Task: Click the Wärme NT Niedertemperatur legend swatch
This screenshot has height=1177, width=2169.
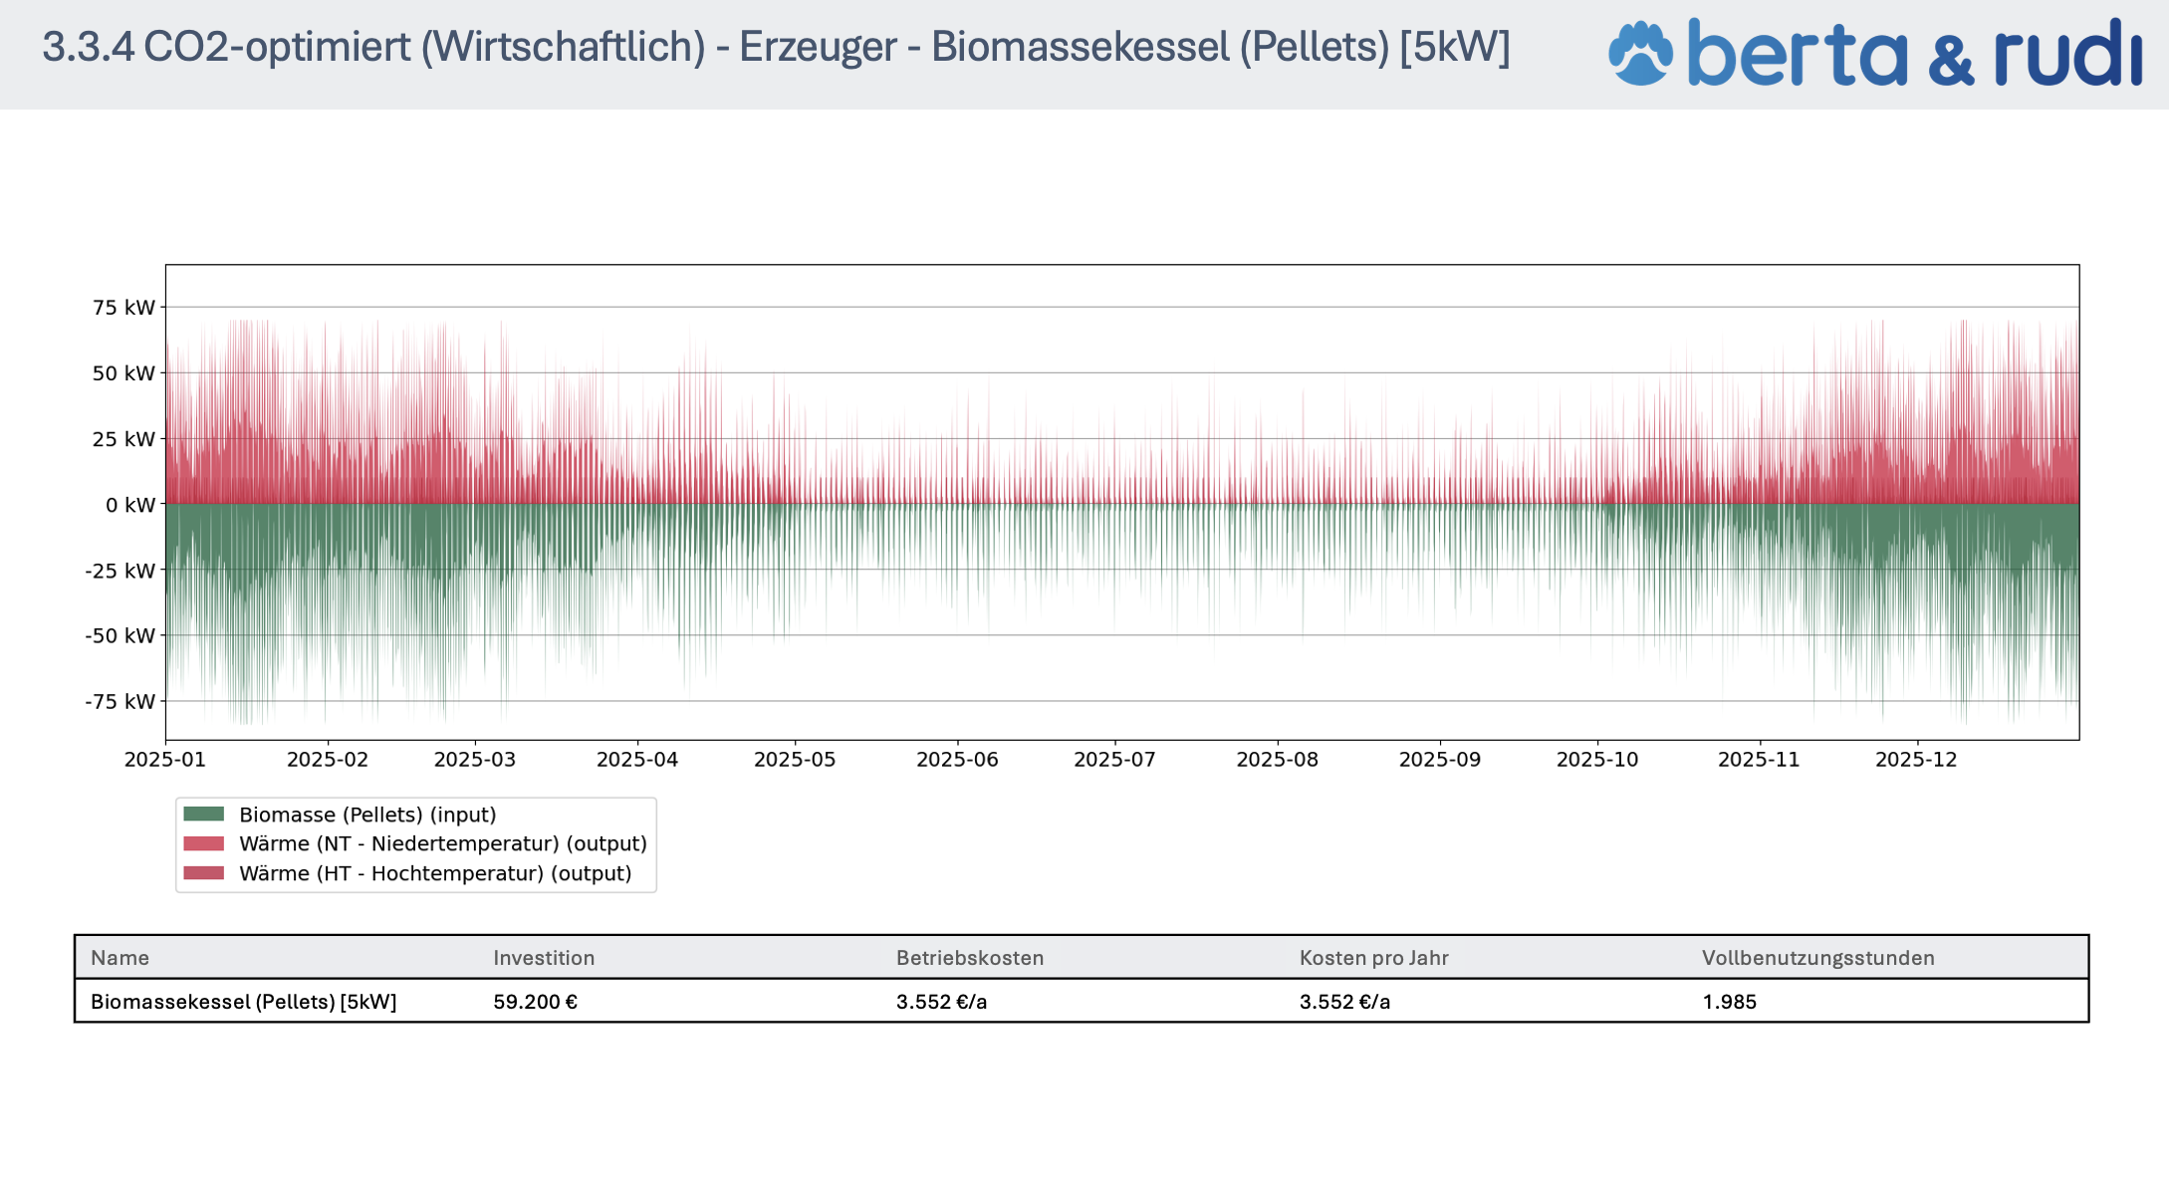Action: tap(204, 843)
